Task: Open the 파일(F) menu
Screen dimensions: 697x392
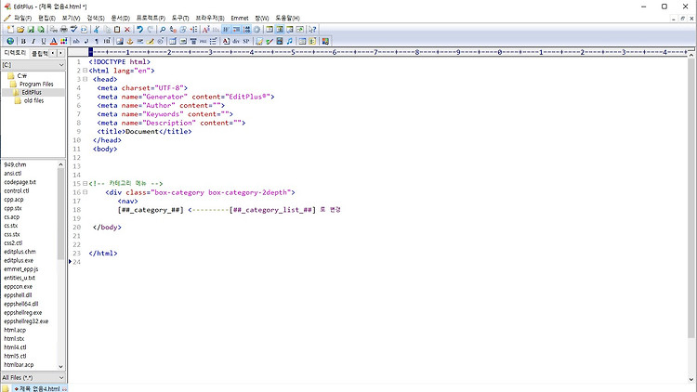Action: [22, 18]
